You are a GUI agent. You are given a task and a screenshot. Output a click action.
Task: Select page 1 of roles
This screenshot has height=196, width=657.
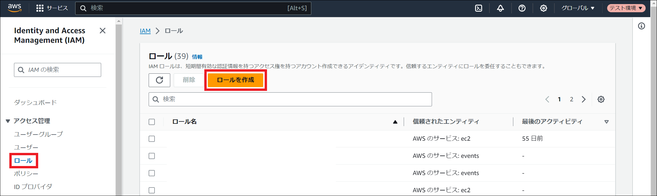[x=559, y=99]
